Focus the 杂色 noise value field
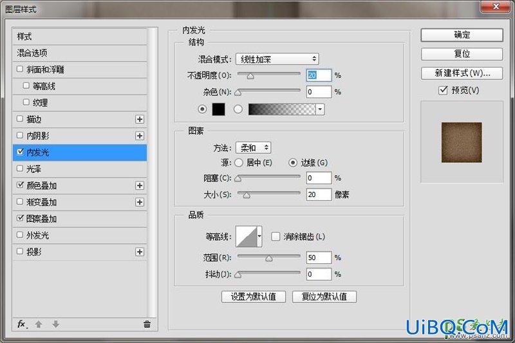The height and width of the screenshot is (343, 515). click(x=319, y=92)
